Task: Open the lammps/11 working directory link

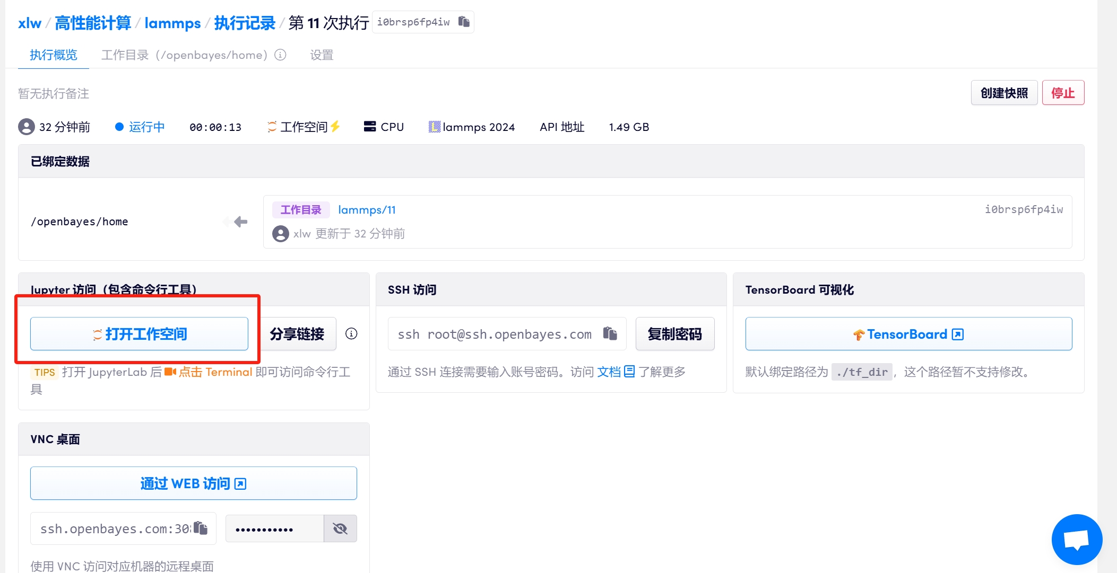Action: click(367, 210)
